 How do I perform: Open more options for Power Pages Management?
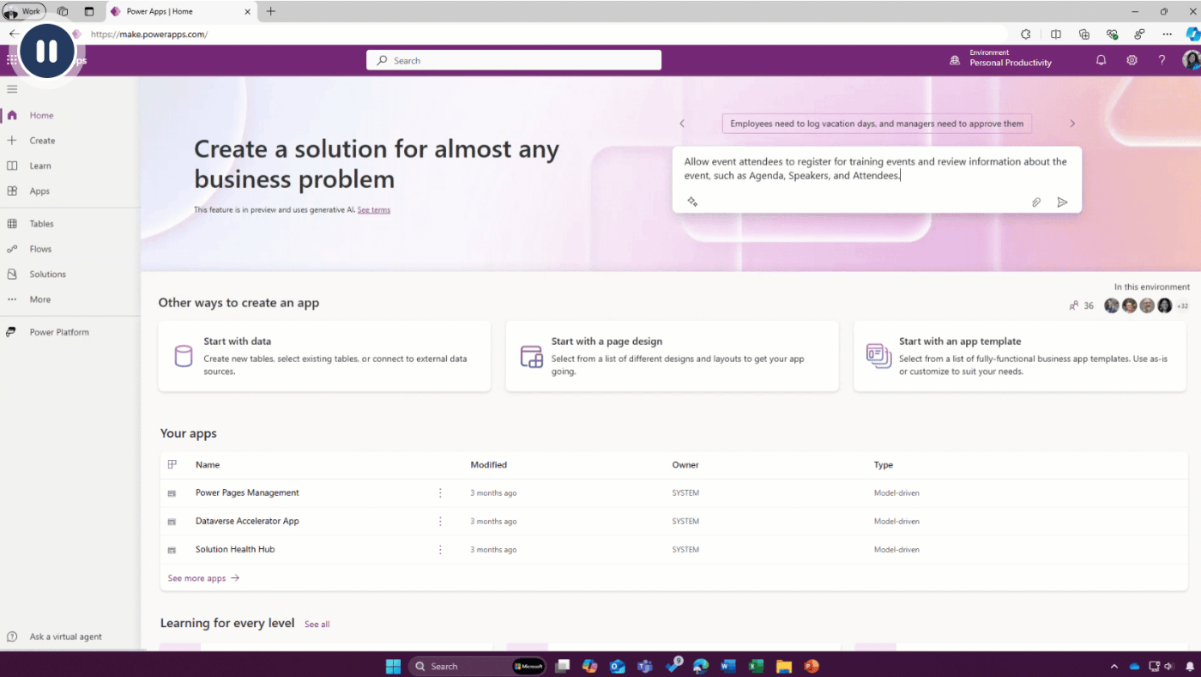click(440, 493)
